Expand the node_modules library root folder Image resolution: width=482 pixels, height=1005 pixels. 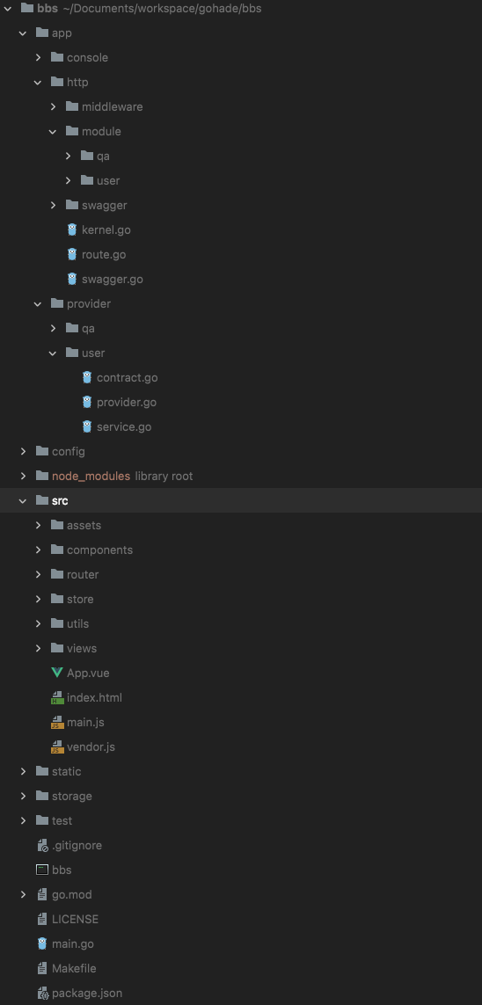pyautogui.click(x=23, y=477)
